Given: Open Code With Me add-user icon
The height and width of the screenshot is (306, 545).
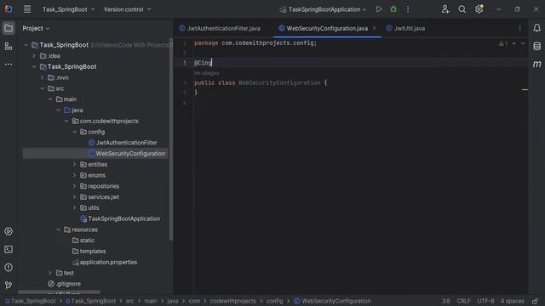Looking at the screenshot, I should [445, 9].
